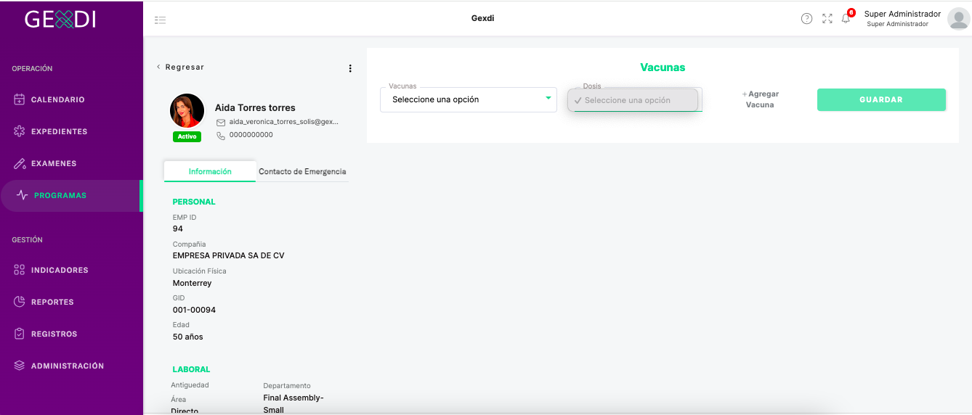Click Ubicación Física value Monterrey

coord(192,283)
